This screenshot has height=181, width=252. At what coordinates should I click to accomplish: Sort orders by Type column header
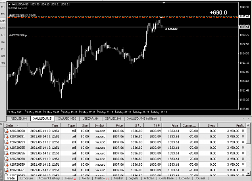69,125
